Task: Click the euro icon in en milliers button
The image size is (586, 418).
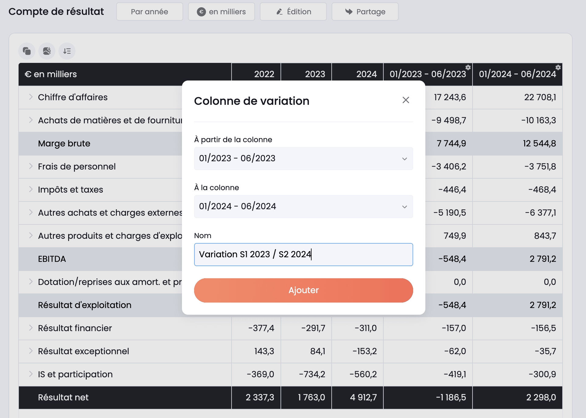Action: pyautogui.click(x=201, y=12)
